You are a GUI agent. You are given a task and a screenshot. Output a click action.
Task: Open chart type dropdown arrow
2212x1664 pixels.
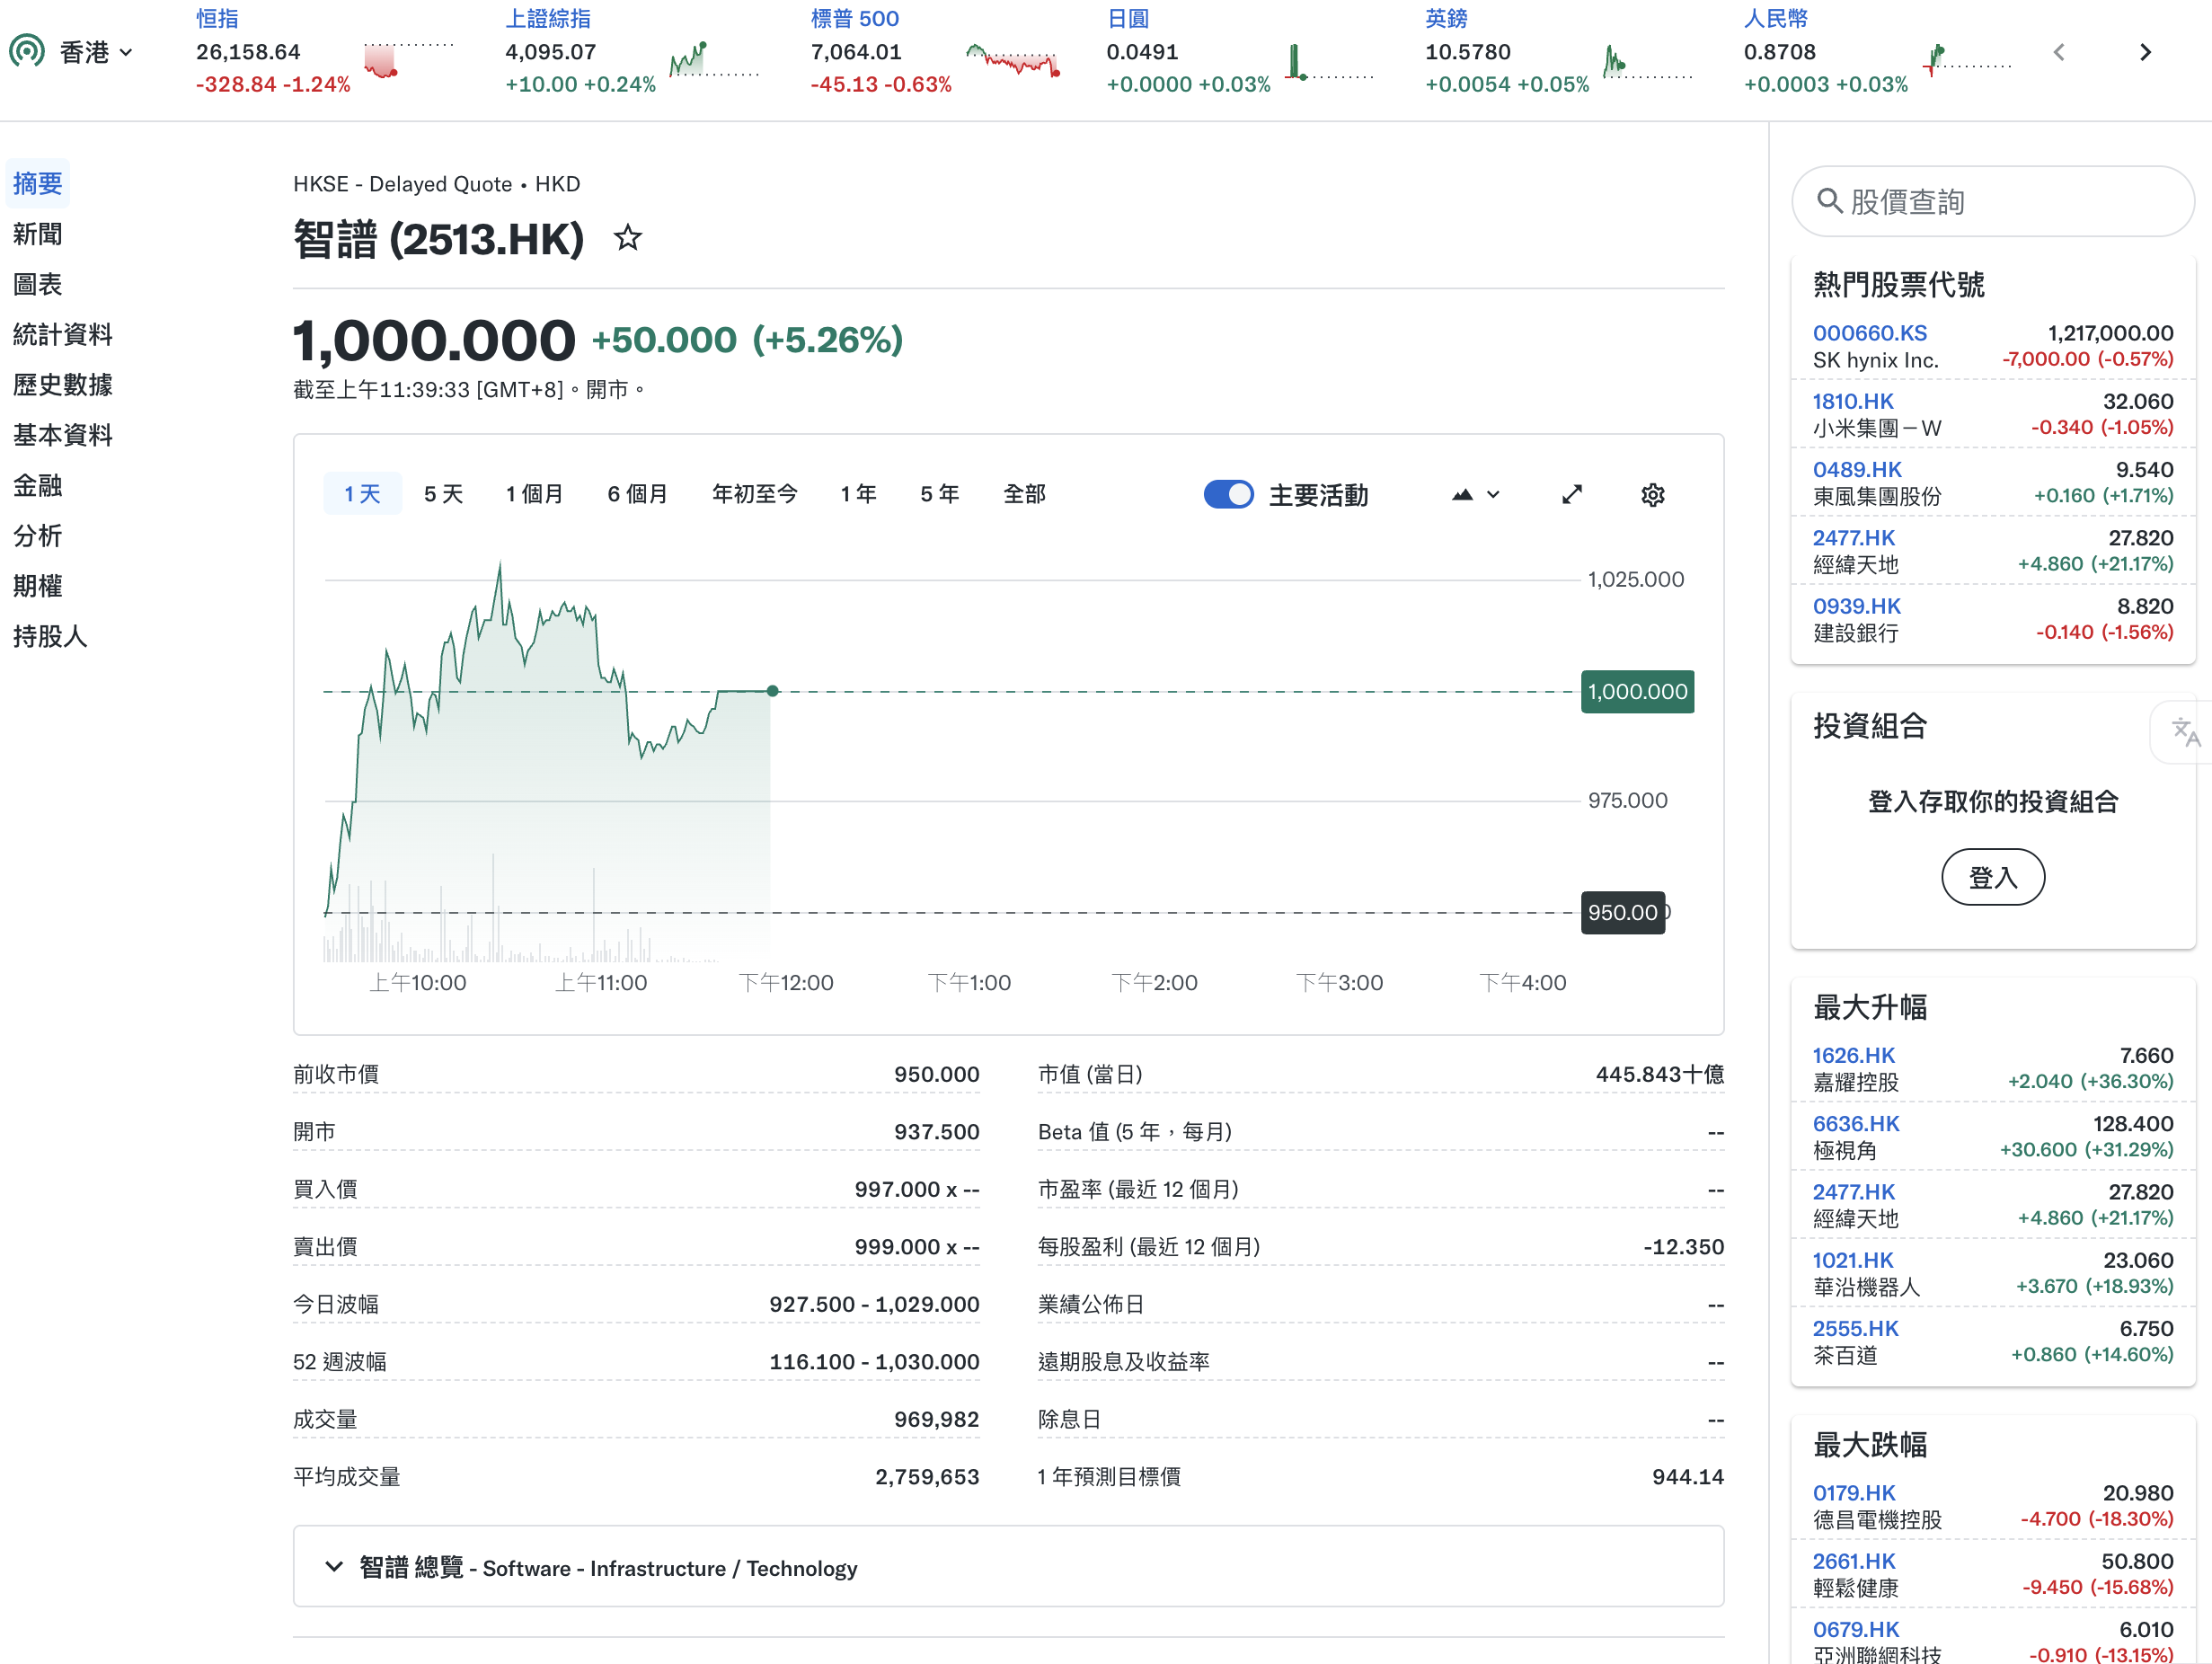pos(1493,494)
